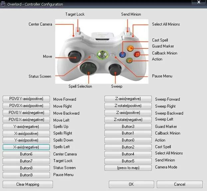Click the Send Minion diagram label at top
Viewport: 207px width, 191px height.
click(131, 14)
